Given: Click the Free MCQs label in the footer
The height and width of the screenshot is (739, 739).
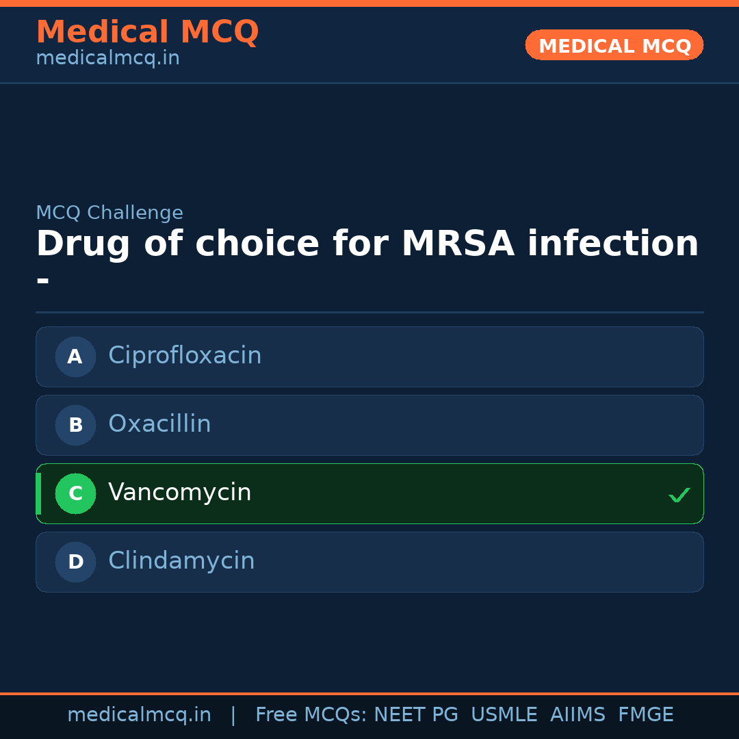Looking at the screenshot, I should tap(311, 715).
